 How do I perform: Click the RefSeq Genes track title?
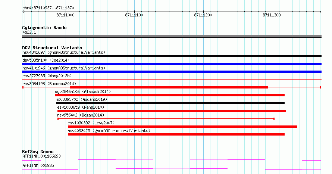coord(38,152)
